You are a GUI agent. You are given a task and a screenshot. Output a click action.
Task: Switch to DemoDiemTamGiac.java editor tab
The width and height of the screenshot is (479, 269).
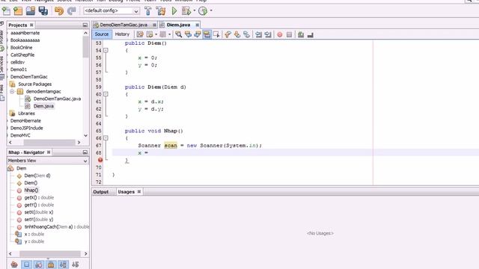click(123, 25)
